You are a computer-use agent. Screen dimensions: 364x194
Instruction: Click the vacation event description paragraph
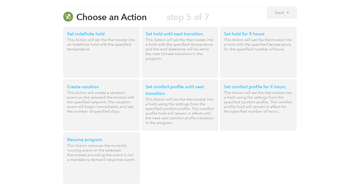pos(101,102)
